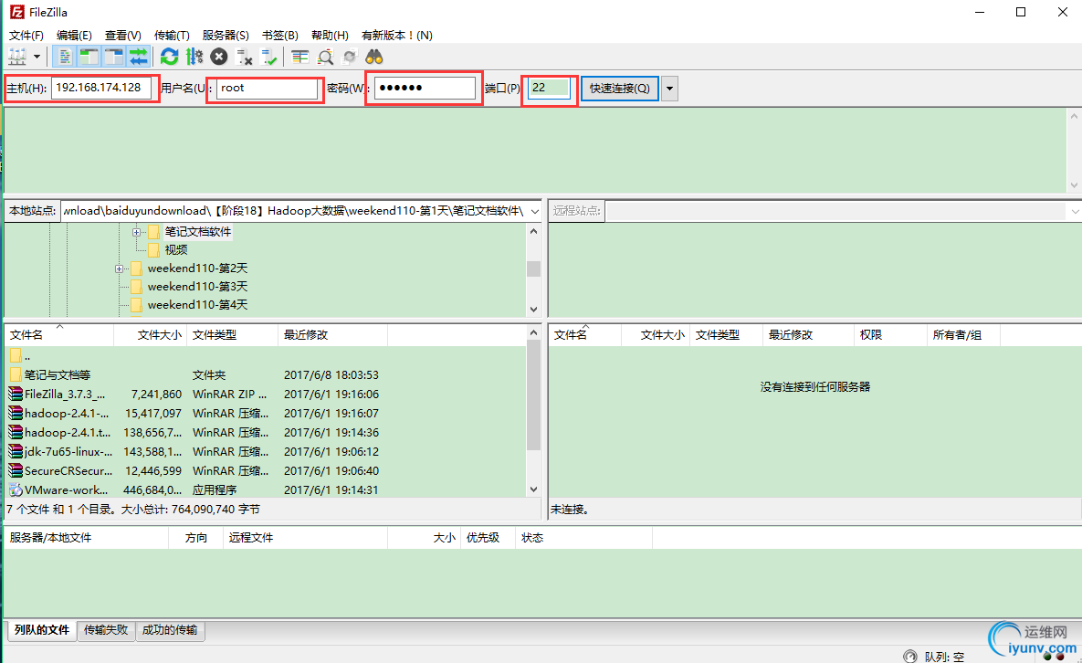Image resolution: width=1082 pixels, height=663 pixels.
Task: Sort remote files by 所有者/组 column
Action: 963,334
